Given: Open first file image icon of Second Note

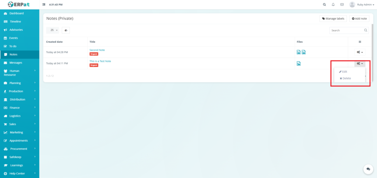Looking at the screenshot, I should [x=299, y=52].
